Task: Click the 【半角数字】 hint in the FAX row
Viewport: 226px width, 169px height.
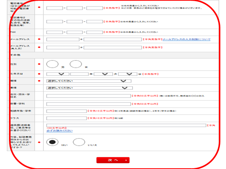Action: coord(112,32)
